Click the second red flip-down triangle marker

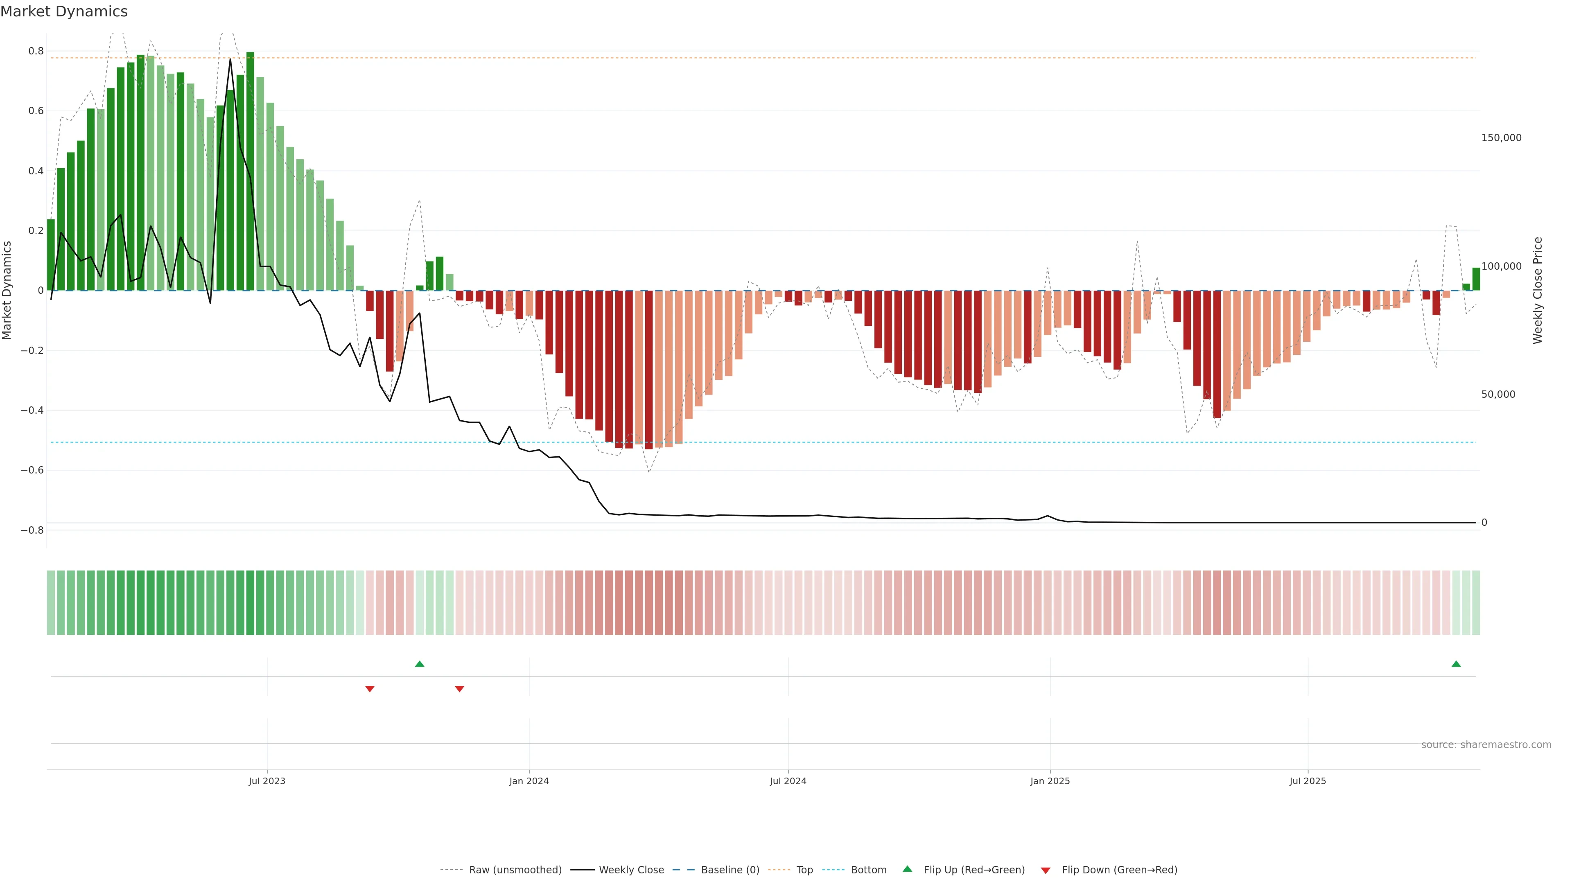coord(459,689)
